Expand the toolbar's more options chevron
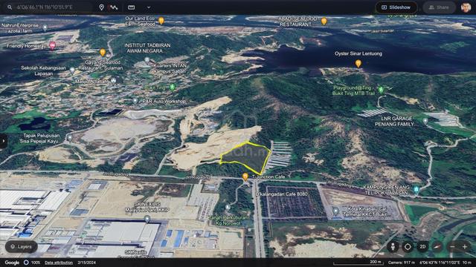 tap(149, 7)
